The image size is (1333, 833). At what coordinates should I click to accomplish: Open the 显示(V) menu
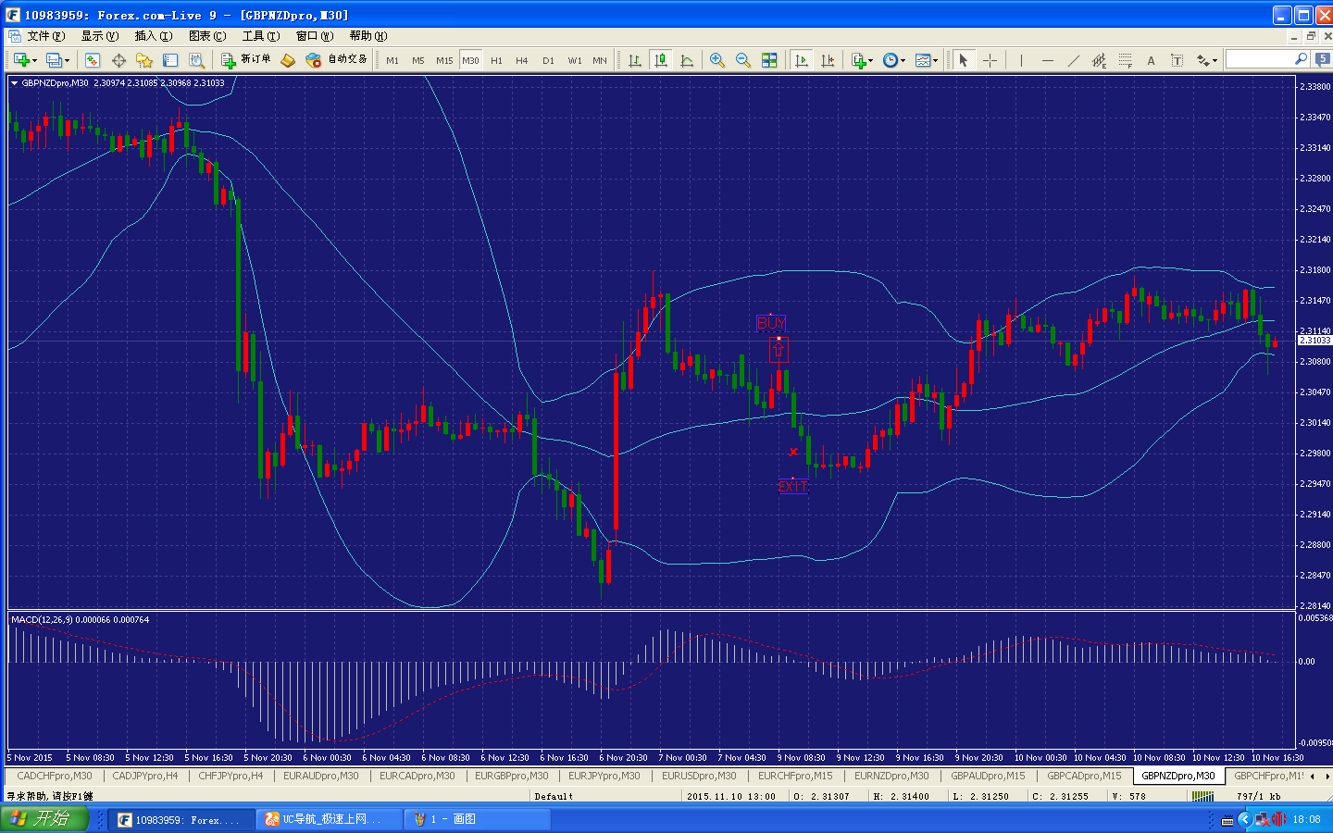click(x=100, y=36)
